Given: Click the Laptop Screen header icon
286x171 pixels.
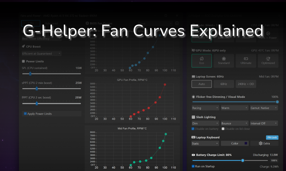Looking at the screenshot, I should tap(193, 76).
